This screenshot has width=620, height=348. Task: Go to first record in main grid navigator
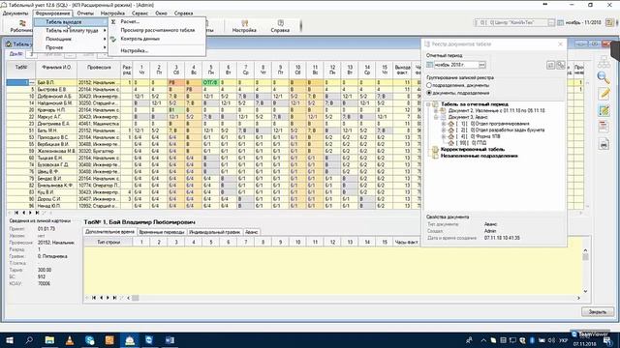(x=16, y=213)
